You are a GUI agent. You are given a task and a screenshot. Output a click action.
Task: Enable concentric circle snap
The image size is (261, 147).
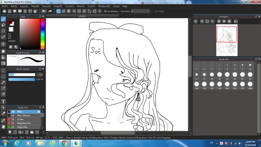pos(84,11)
